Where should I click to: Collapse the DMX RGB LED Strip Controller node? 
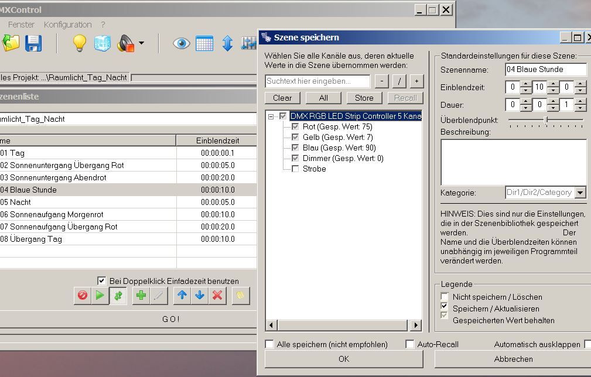click(271, 116)
